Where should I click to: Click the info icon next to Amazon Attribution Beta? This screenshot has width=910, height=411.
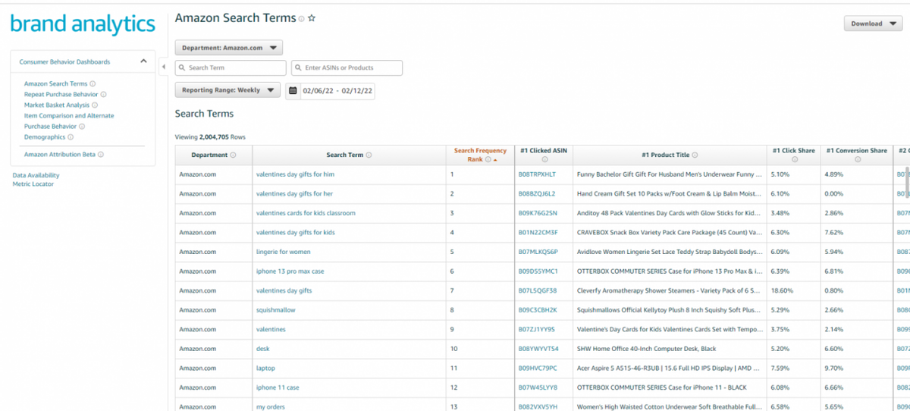pyautogui.click(x=100, y=155)
